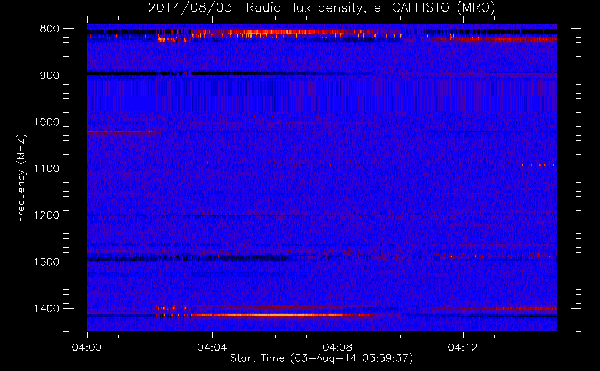600x371 pixels.
Task: Click the 04:00 time tick label
Action: tap(87, 348)
